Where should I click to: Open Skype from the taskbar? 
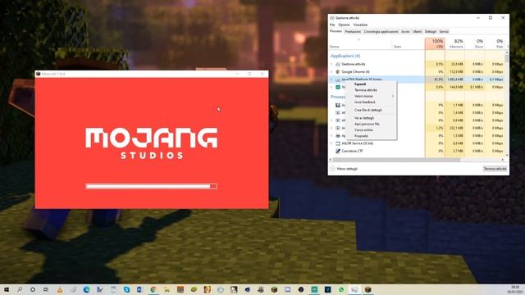tap(126, 289)
